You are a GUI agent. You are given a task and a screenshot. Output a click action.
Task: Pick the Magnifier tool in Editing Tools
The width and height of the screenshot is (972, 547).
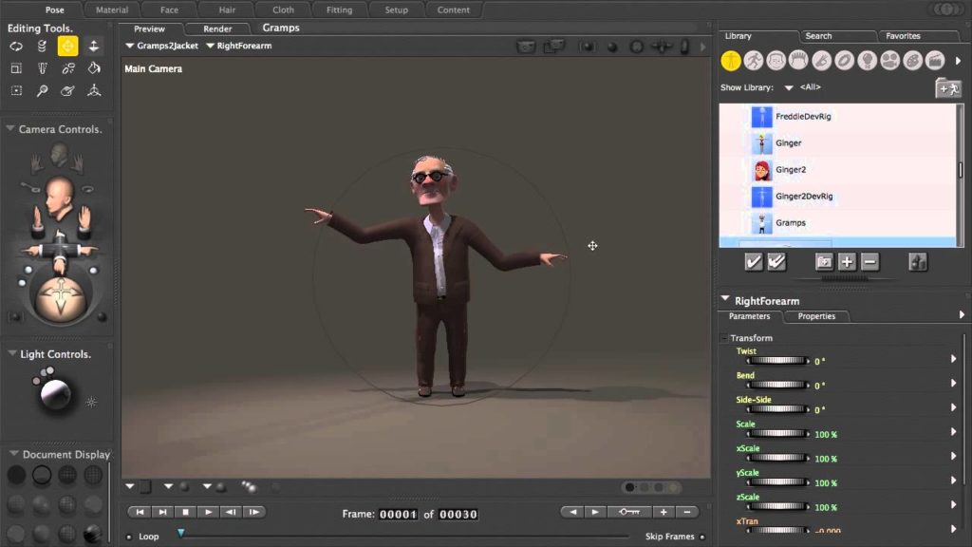point(42,91)
